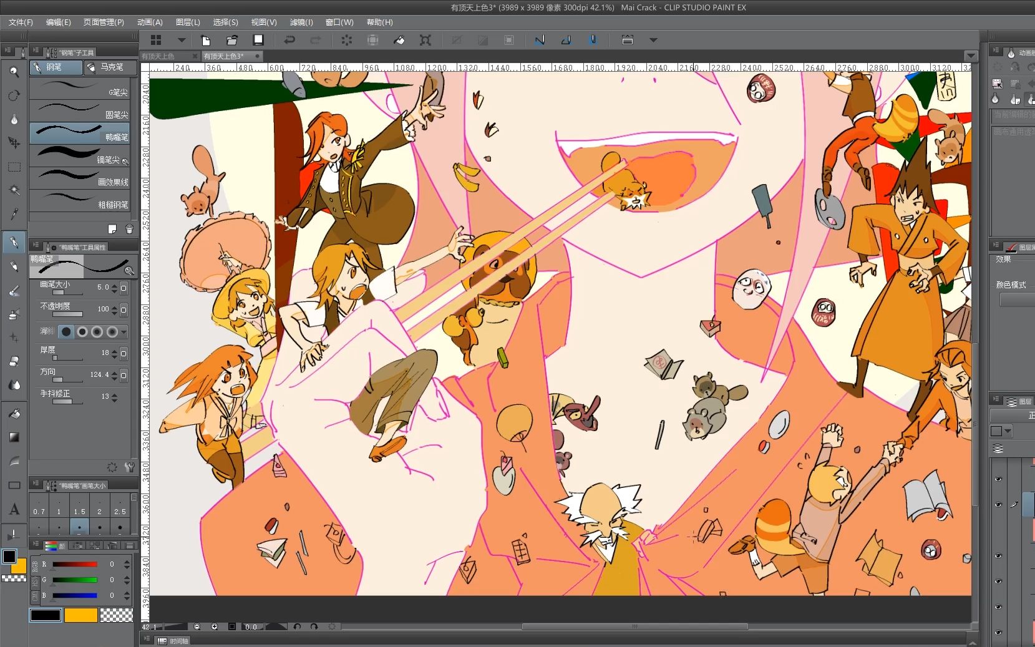
Task: Click the red R color slider
Action: 75,564
